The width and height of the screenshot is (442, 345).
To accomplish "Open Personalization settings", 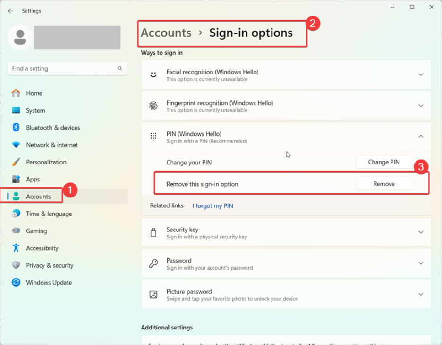I will pos(68,162).
